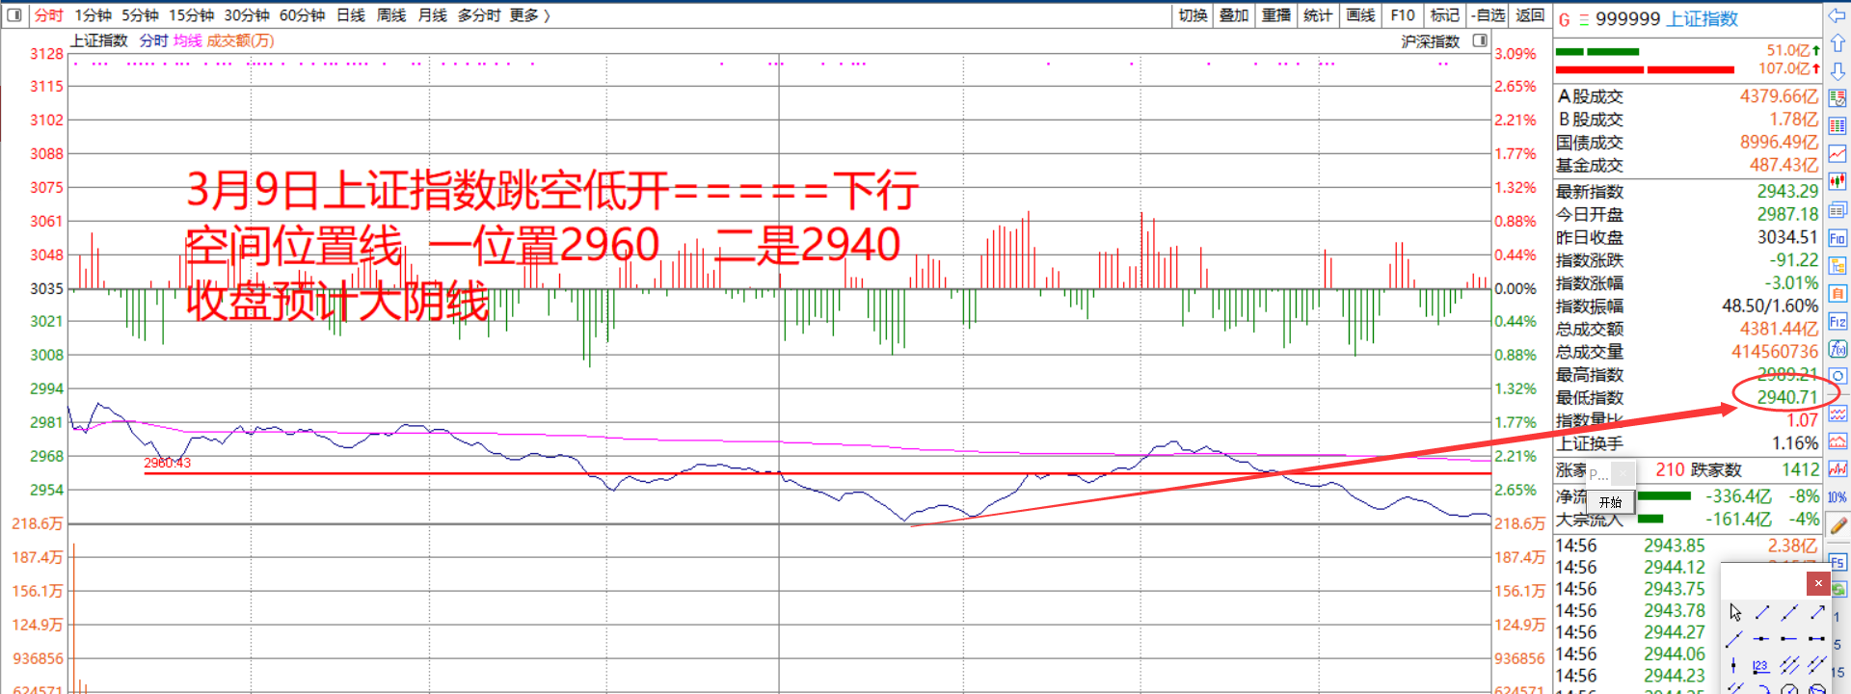
Task: Click the orange 自 watchlist sidebar icon
Action: coord(1838,294)
